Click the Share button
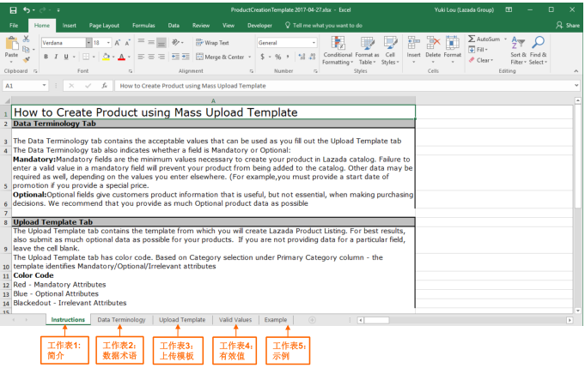This screenshot has height=368, width=585. click(x=568, y=26)
